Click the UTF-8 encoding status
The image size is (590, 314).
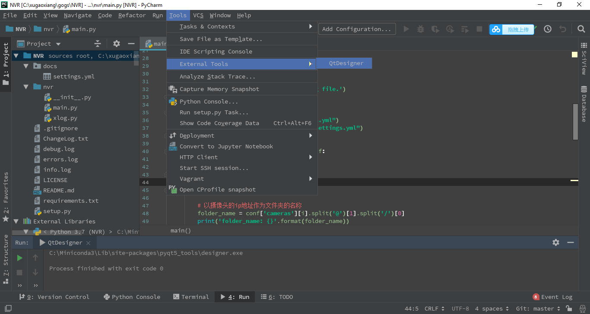tap(460, 308)
